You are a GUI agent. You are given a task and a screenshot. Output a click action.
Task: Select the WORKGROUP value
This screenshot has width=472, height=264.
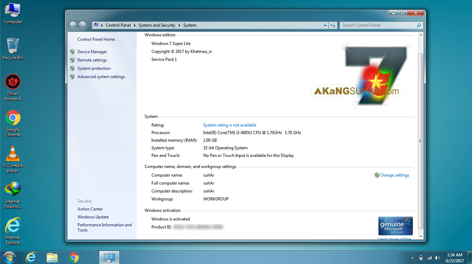(x=216, y=199)
